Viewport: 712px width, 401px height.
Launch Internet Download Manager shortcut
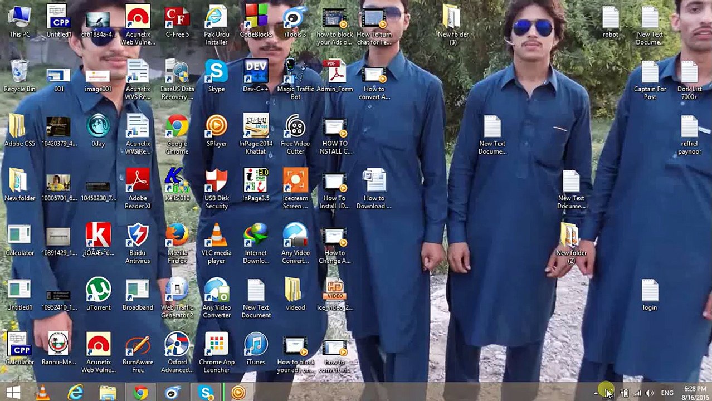pyautogui.click(x=256, y=244)
